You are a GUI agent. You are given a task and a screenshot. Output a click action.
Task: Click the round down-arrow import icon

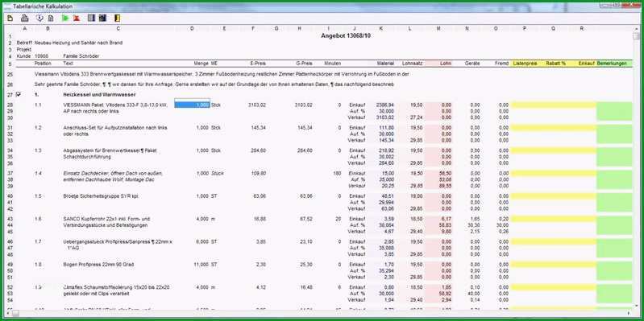(x=39, y=18)
